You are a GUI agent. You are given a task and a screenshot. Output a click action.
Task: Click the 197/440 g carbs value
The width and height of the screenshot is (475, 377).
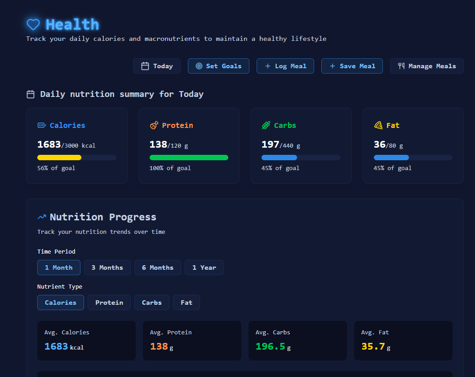[281, 145]
